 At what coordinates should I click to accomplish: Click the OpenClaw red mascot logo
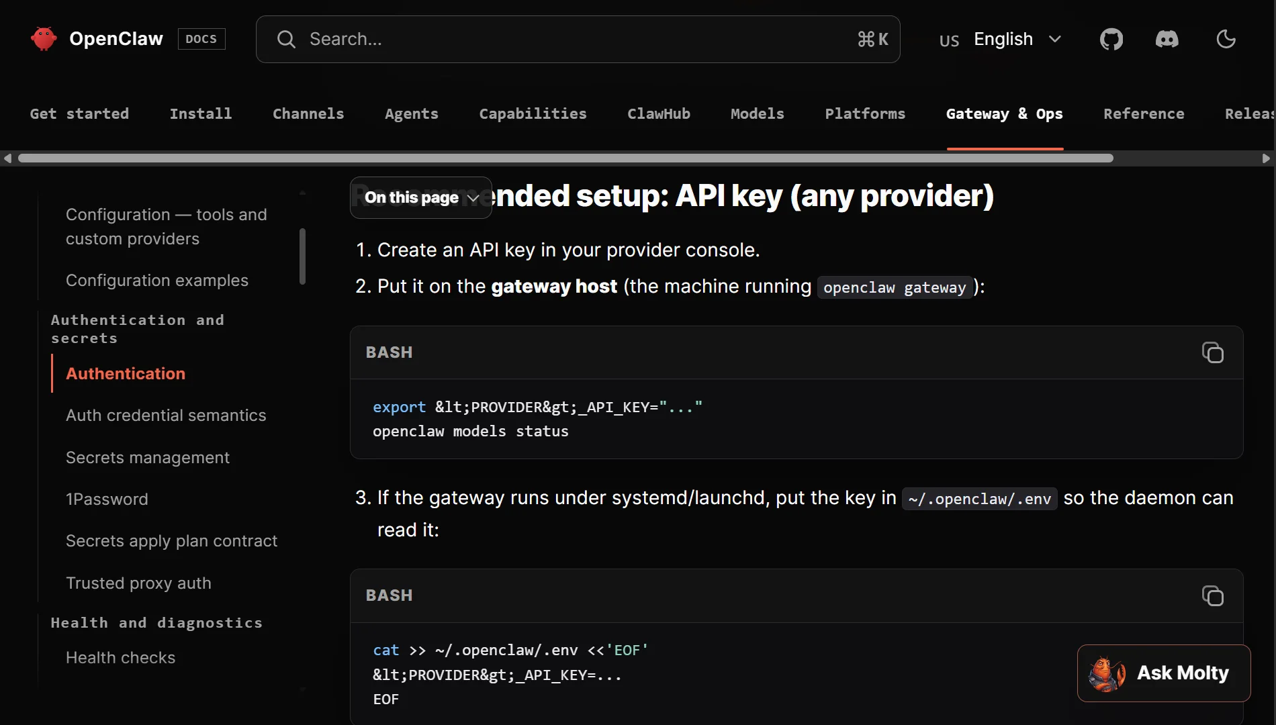pyautogui.click(x=44, y=39)
